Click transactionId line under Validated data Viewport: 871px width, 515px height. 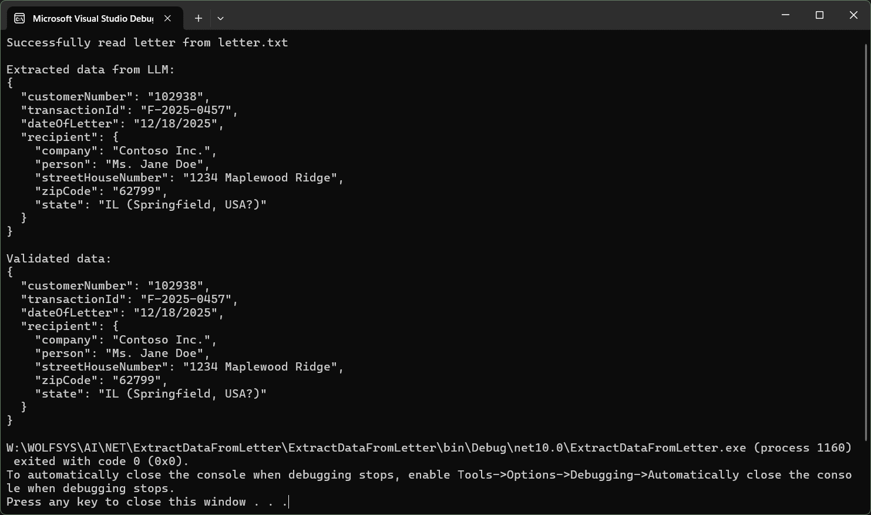pos(129,299)
